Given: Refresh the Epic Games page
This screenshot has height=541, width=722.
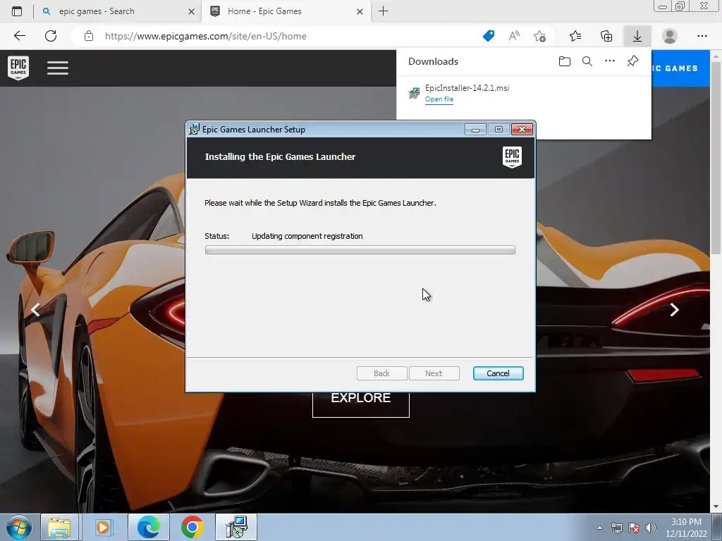Looking at the screenshot, I should tap(51, 36).
